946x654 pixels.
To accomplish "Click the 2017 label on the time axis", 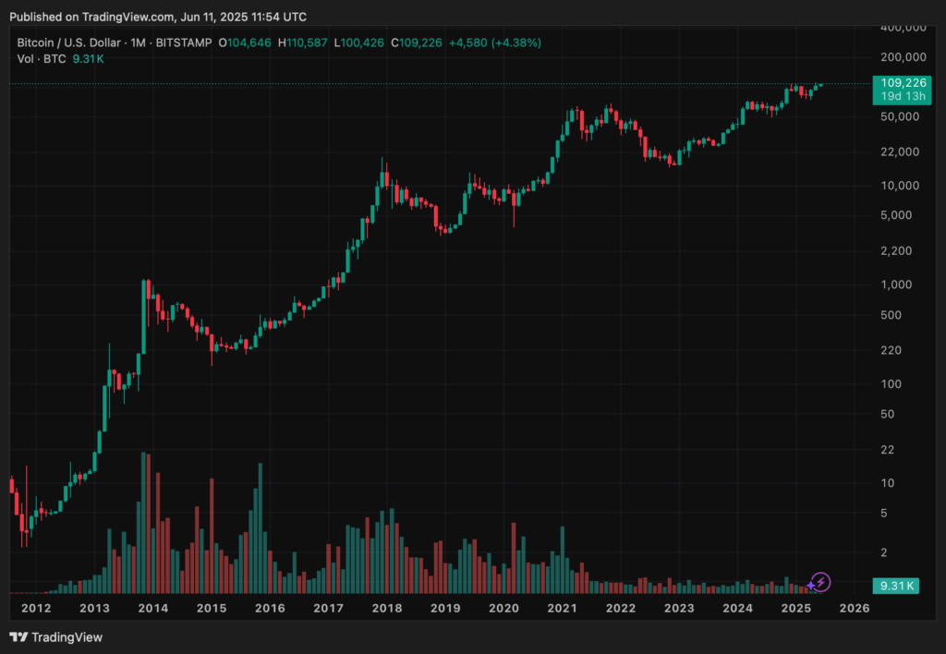I will pyautogui.click(x=328, y=608).
